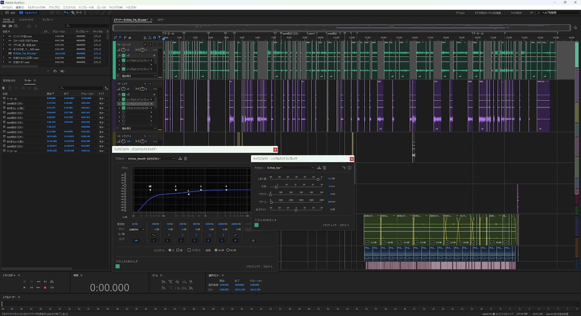Click fast forward in Transport panel
The image size is (581, 316).
[x=38, y=287]
